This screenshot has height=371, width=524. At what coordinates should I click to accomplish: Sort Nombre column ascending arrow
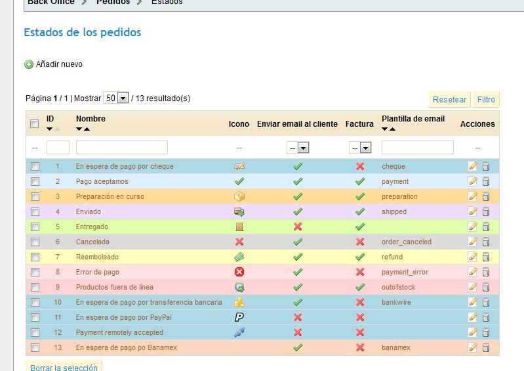click(87, 129)
